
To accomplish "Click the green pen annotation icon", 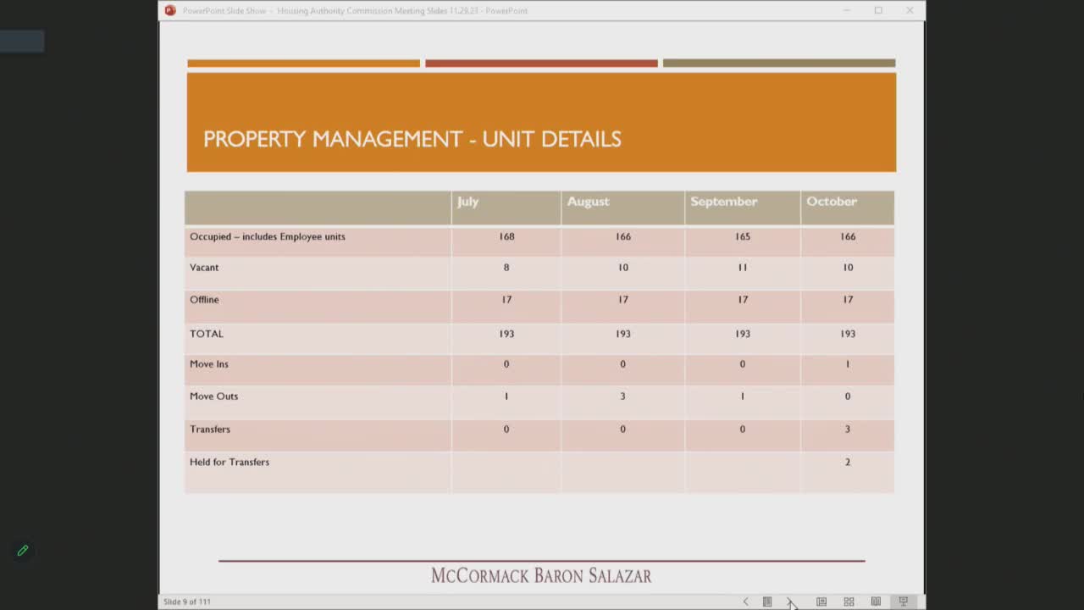I will point(23,551).
